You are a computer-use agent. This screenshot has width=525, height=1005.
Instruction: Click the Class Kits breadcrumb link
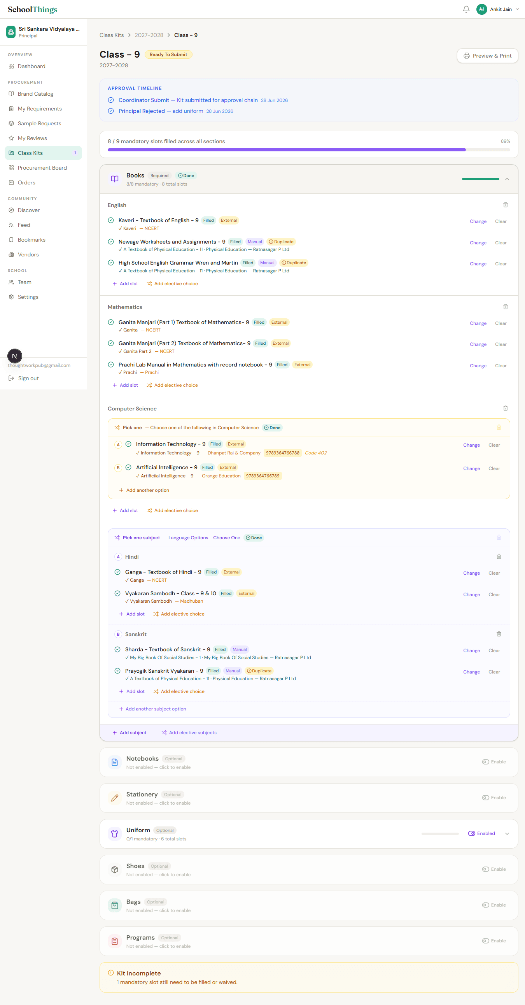(112, 35)
